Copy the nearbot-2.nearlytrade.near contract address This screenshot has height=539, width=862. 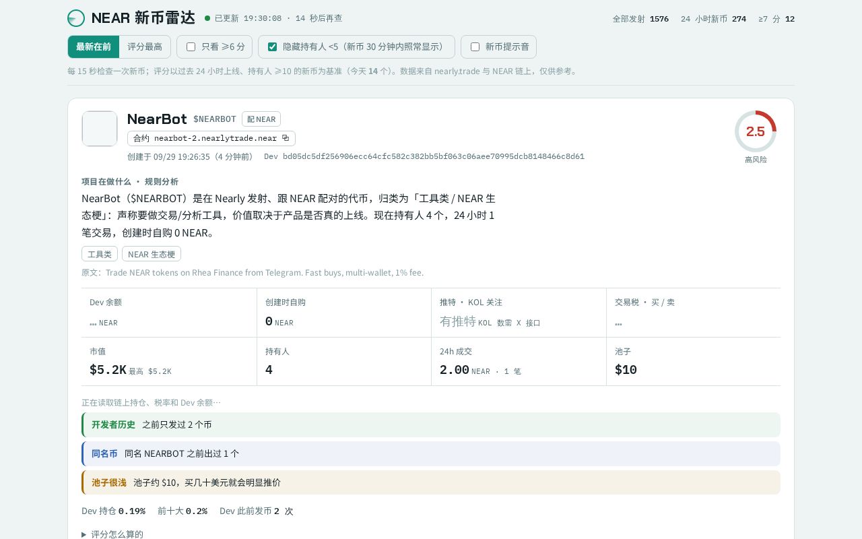click(286, 138)
